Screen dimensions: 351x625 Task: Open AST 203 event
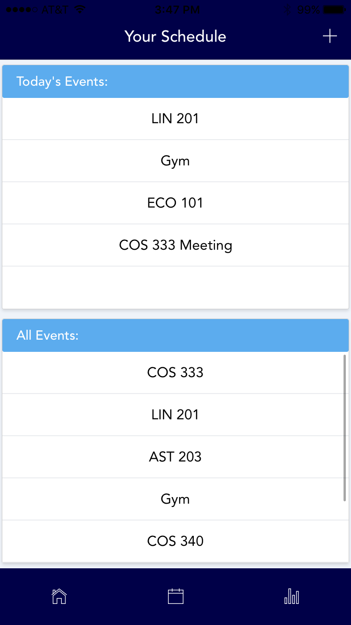click(175, 457)
